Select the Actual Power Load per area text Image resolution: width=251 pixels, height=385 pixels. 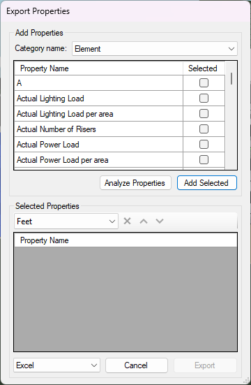coord(63,160)
